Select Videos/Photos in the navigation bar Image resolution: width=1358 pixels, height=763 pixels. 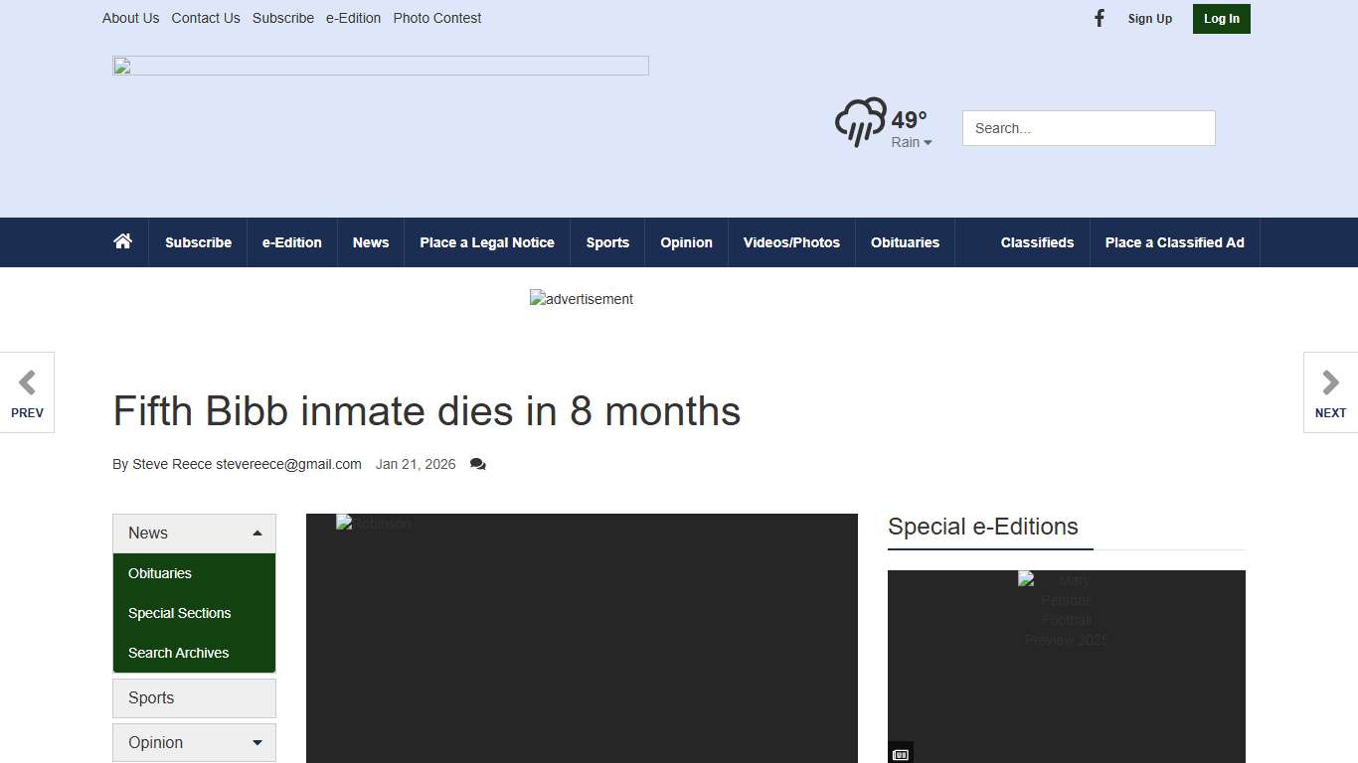791,241
